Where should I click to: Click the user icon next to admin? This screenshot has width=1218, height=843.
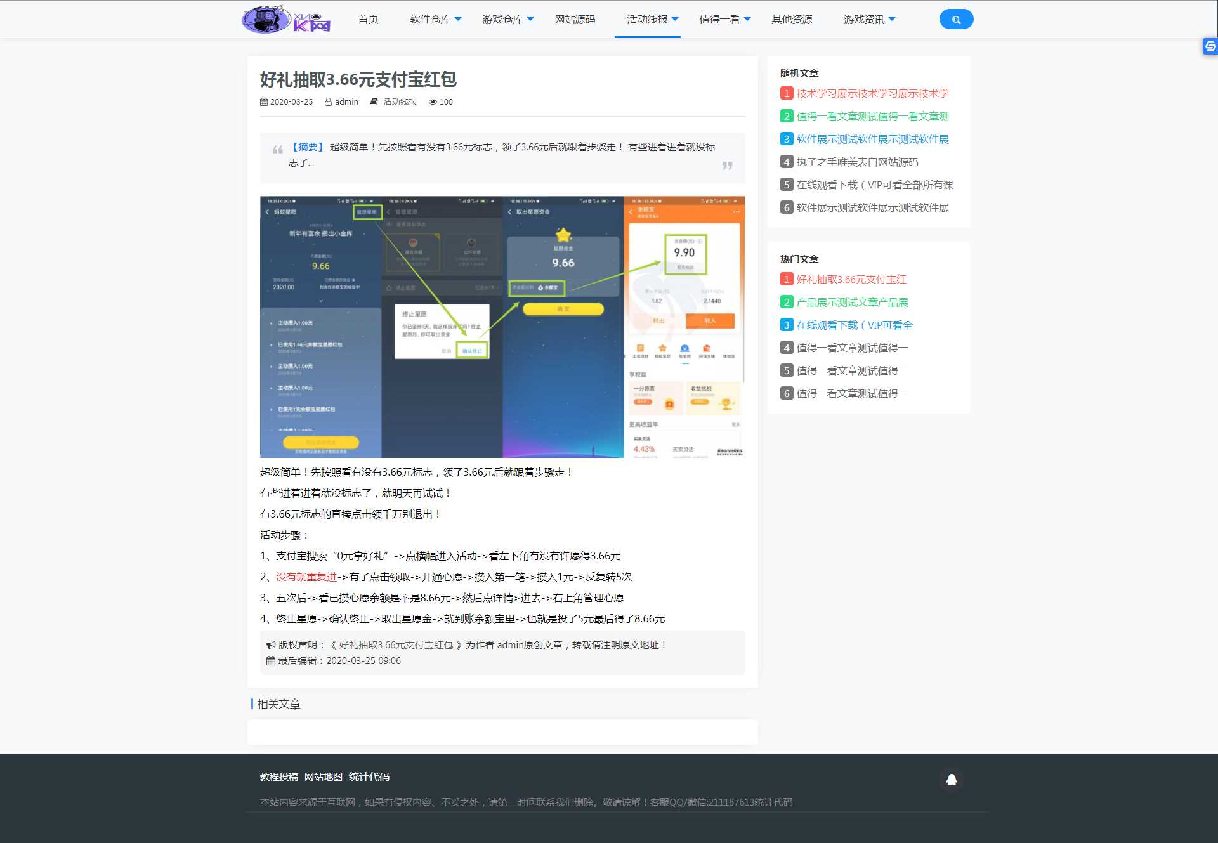328,101
